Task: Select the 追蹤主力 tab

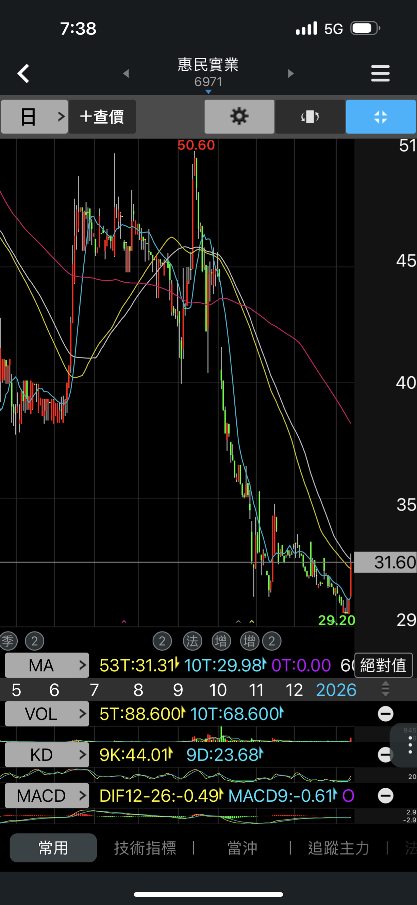Action: 338,847
